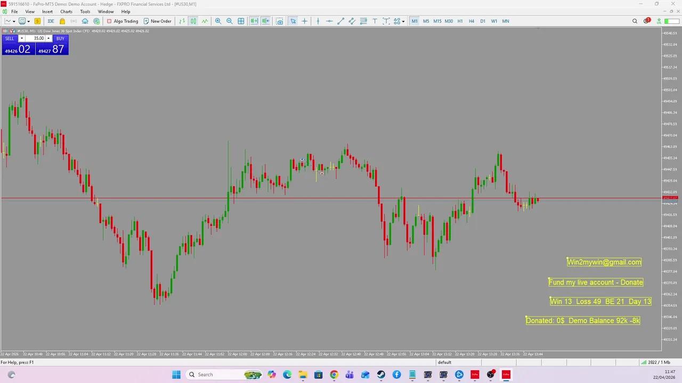This screenshot has height=383, width=682.
Task: Click the New Order button
Action: click(x=157, y=21)
